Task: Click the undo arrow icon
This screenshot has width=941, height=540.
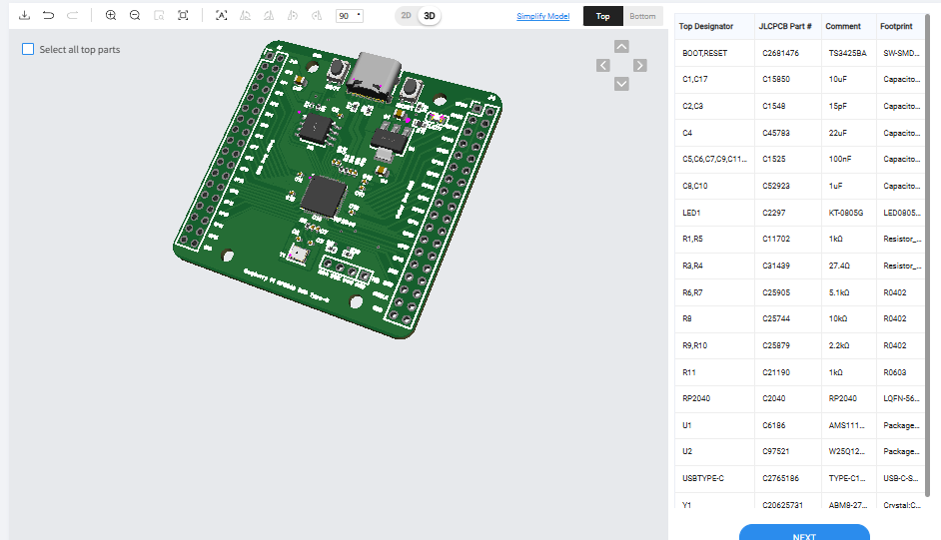Action: point(48,16)
